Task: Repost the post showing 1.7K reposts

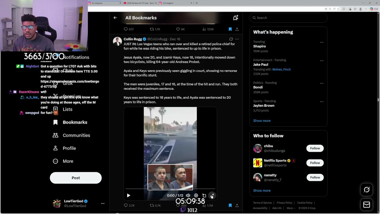Action: (155, 29)
